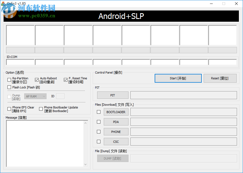This screenshot has width=243, height=173.
Task: Enable Phone Bootloader Update
Action: [41, 109]
